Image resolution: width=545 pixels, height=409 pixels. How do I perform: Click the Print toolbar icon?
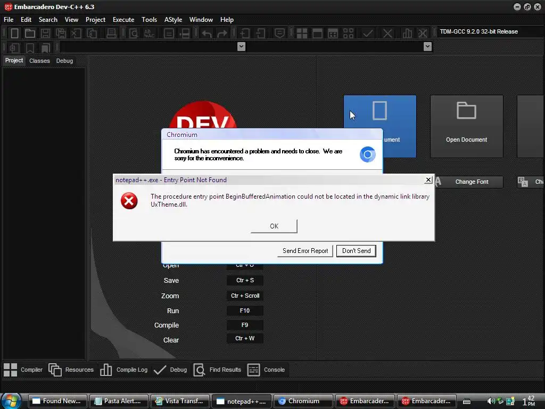(111, 34)
